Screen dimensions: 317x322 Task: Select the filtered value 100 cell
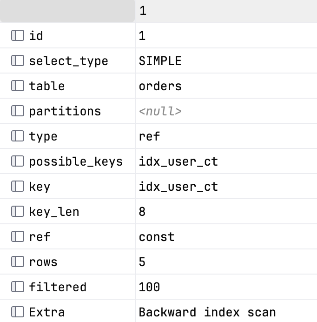(226, 287)
